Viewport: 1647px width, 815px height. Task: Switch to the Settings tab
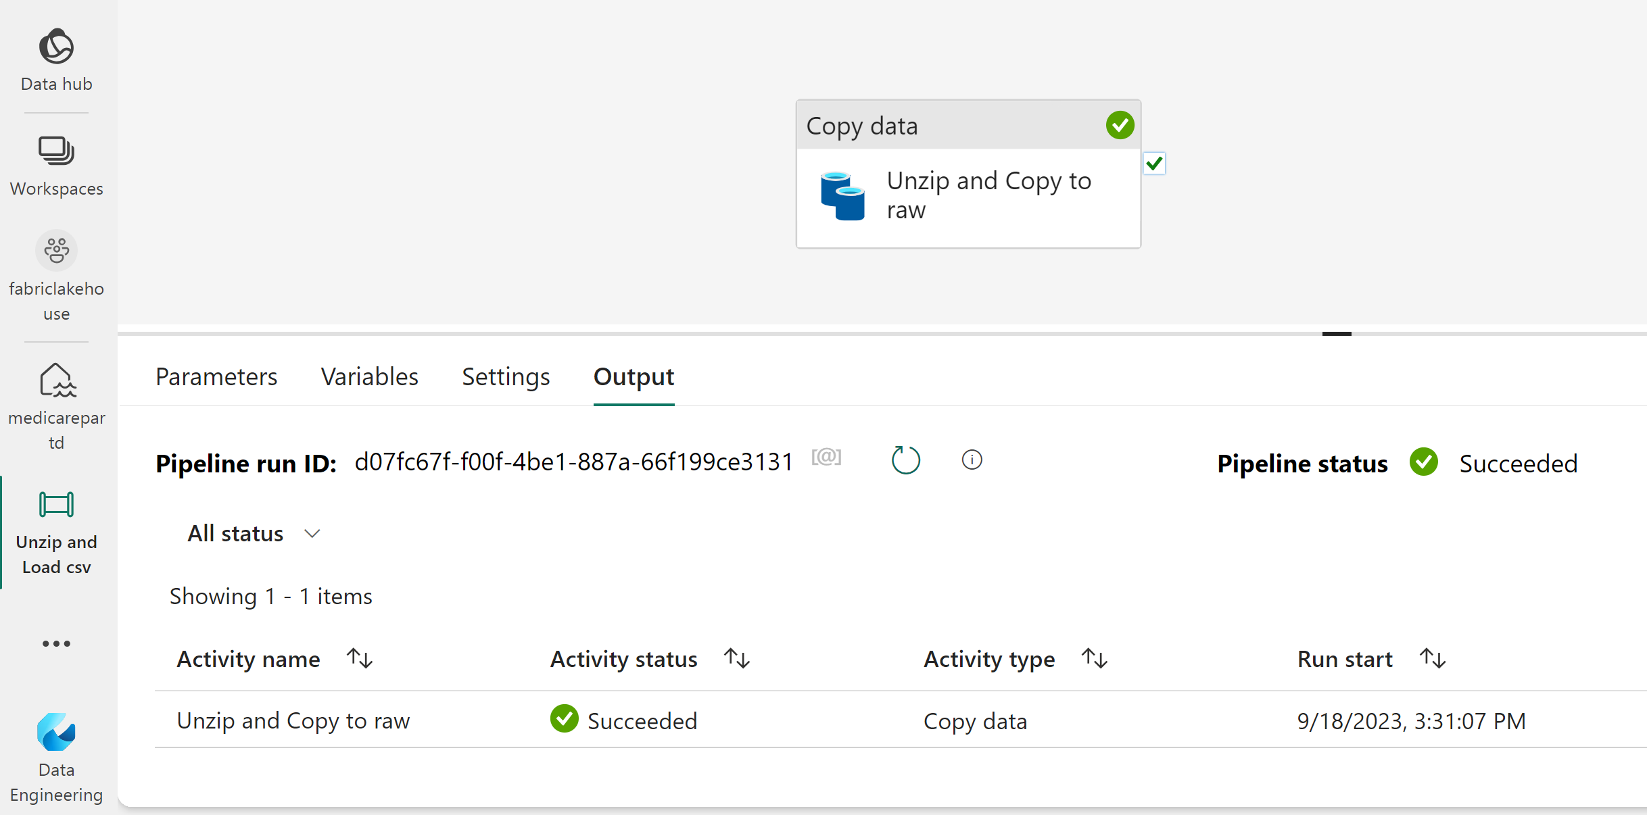click(x=506, y=377)
